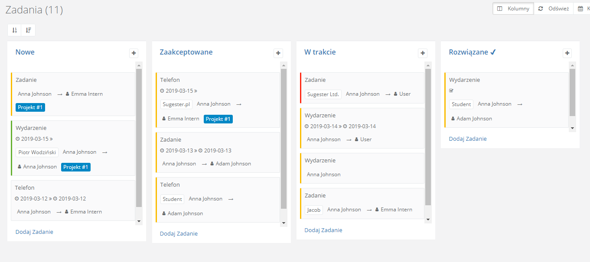Toggle the checkbox on the Wydarzenie card
The height and width of the screenshot is (262, 590).
(x=451, y=90)
